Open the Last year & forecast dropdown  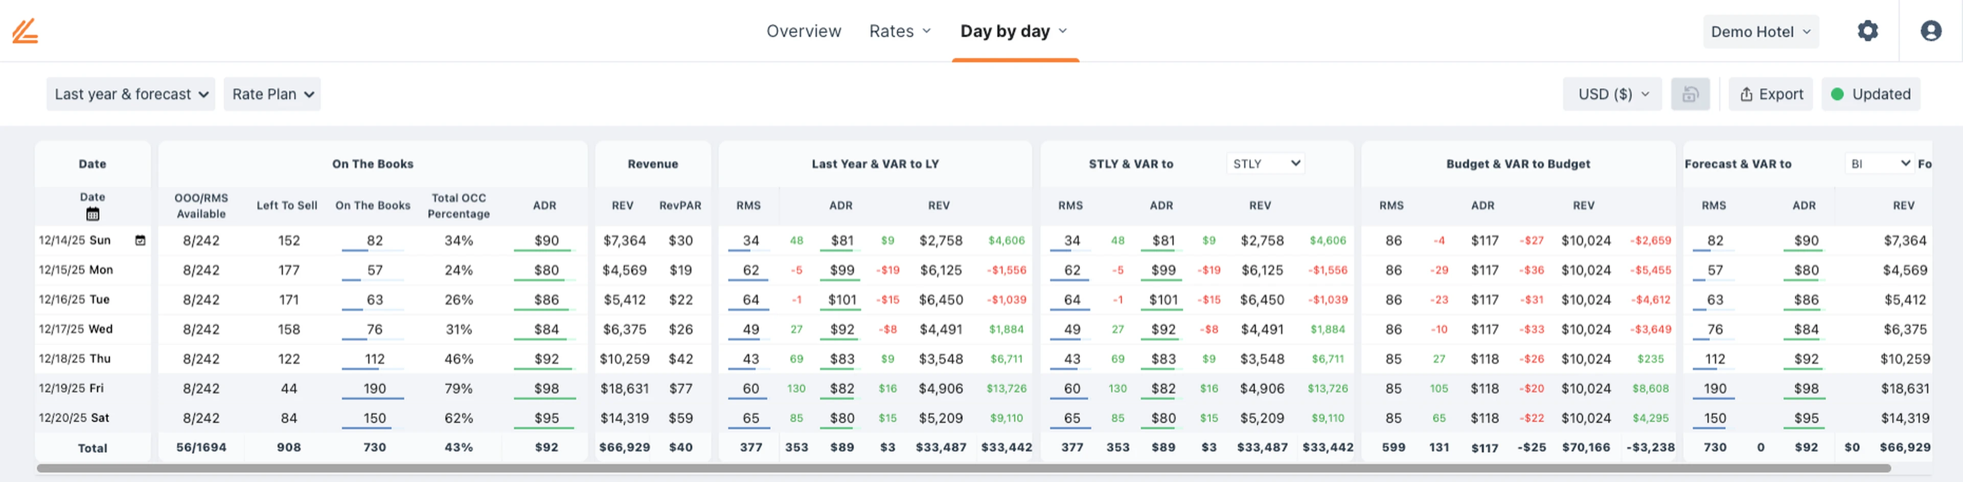(x=131, y=95)
